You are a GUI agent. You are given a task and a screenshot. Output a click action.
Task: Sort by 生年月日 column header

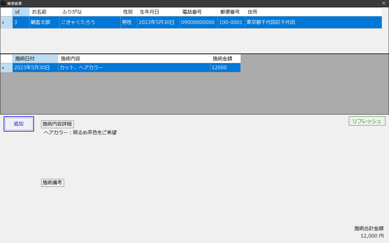pyautogui.click(x=158, y=12)
